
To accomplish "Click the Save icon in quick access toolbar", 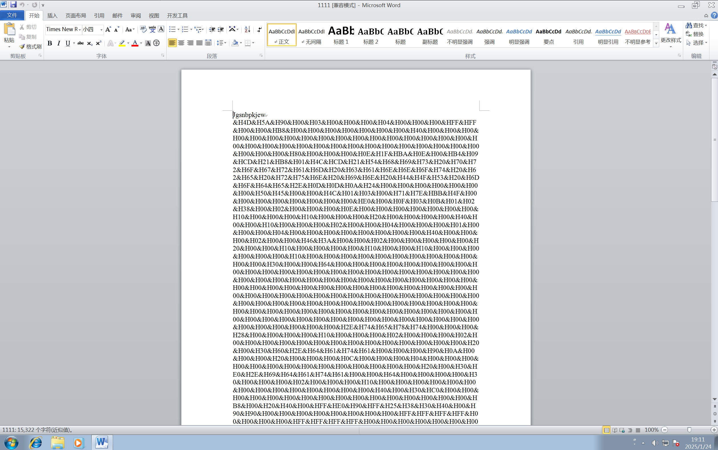I will 13,5.
